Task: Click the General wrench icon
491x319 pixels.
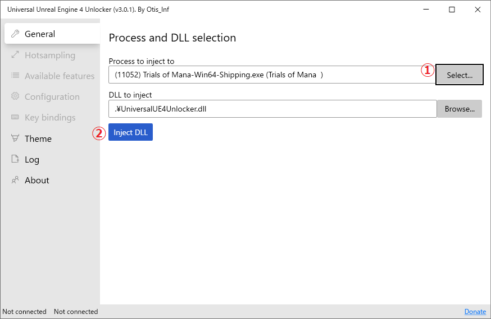Action: pos(15,34)
